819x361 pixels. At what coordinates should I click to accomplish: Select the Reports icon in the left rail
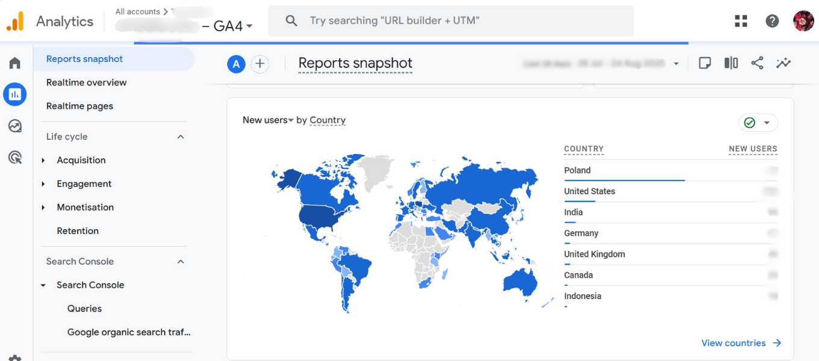[x=14, y=94]
